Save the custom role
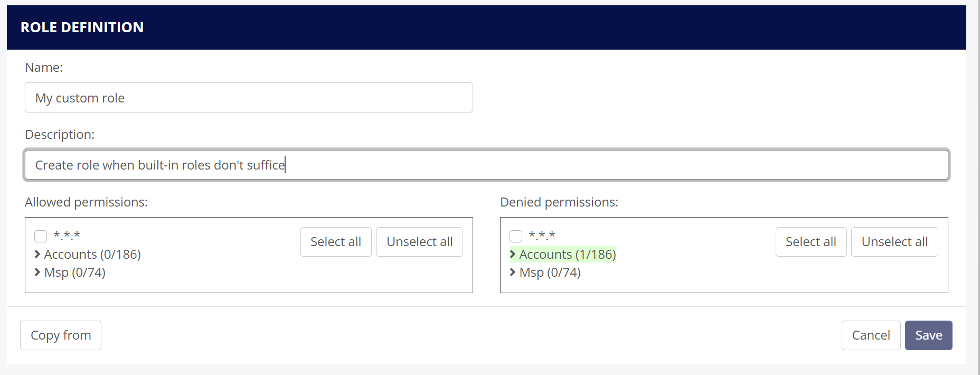 pyautogui.click(x=928, y=335)
